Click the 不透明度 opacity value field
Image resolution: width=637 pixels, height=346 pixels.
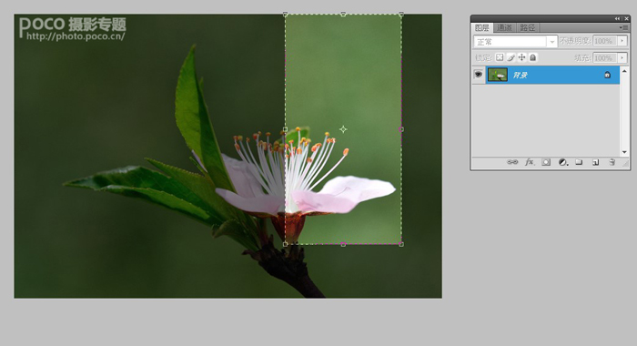point(604,41)
